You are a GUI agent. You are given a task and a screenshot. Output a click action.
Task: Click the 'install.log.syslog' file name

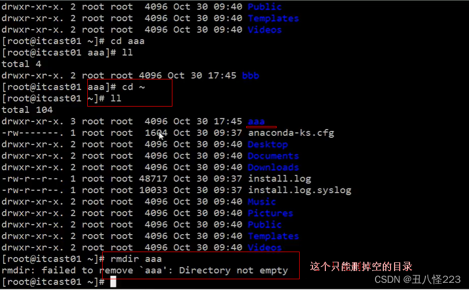(x=300, y=190)
